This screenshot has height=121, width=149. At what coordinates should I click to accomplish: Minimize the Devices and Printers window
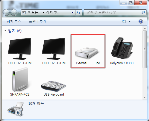[123, 3]
